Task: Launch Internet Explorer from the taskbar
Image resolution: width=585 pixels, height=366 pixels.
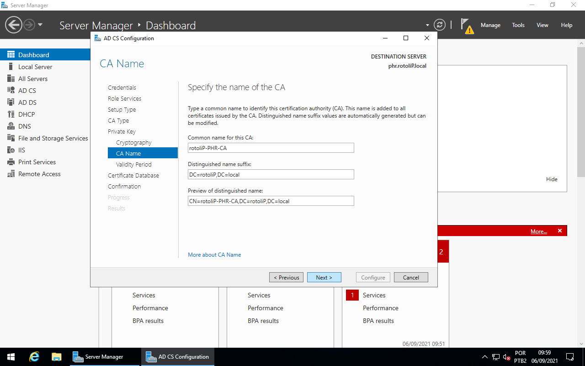Action: tap(34, 356)
